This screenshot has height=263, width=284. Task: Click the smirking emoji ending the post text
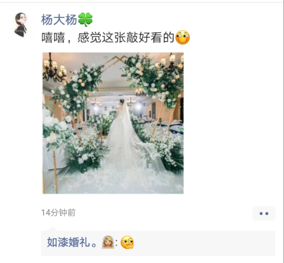[x=183, y=38]
